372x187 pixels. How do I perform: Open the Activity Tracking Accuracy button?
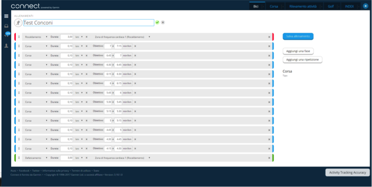(347, 173)
